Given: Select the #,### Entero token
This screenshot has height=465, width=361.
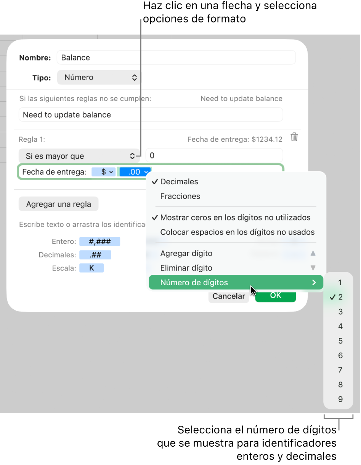Looking at the screenshot, I should click(x=100, y=241).
